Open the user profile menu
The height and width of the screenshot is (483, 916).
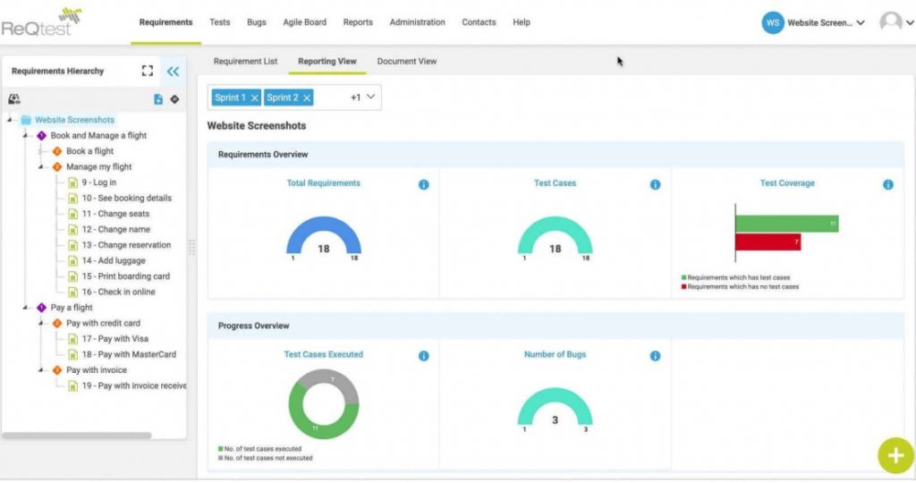click(895, 22)
